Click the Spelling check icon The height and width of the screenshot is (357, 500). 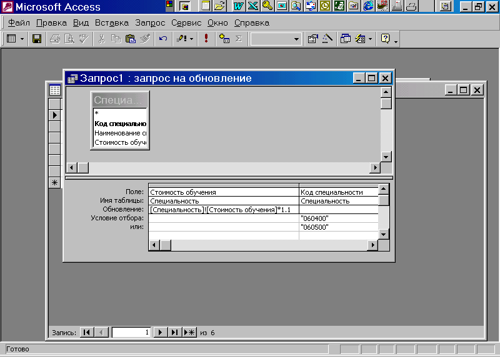click(84, 39)
